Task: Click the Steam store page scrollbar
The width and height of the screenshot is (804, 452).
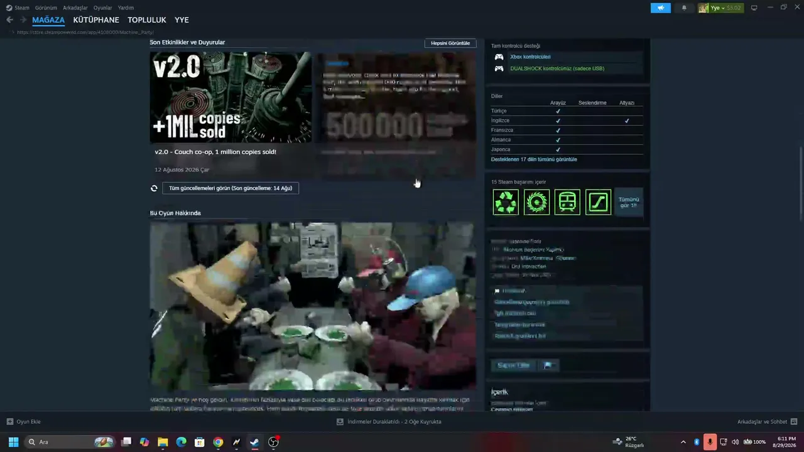Action: 801,183
